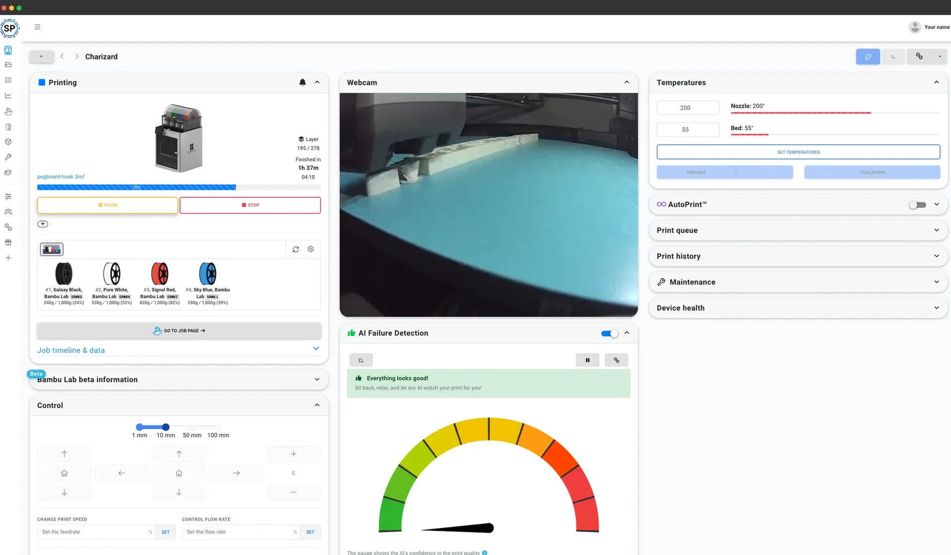Go back with the arrow button
The height and width of the screenshot is (555, 951).
(42, 56)
